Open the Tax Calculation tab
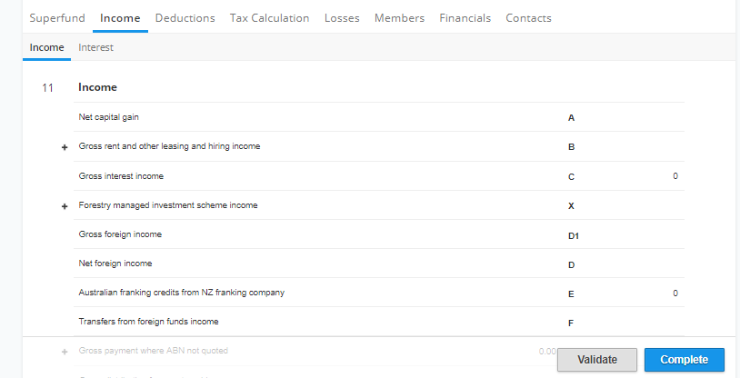This screenshot has height=378, width=740. coord(269,18)
